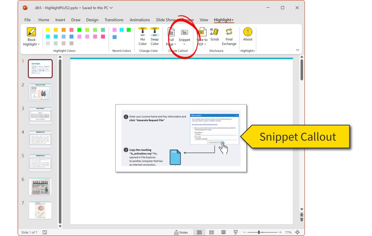Run the Scrub sponge tool
Image resolution: width=372 pixels, height=236 pixels.
(214, 34)
